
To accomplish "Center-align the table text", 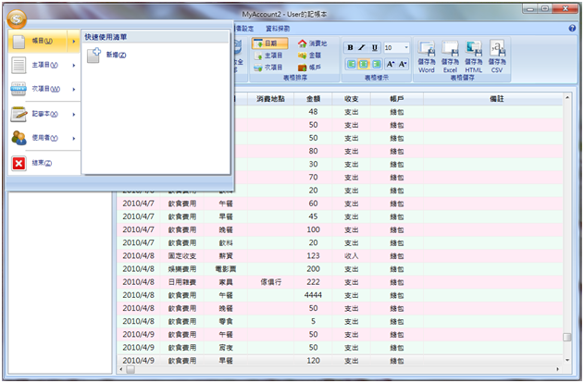I will coord(364,64).
